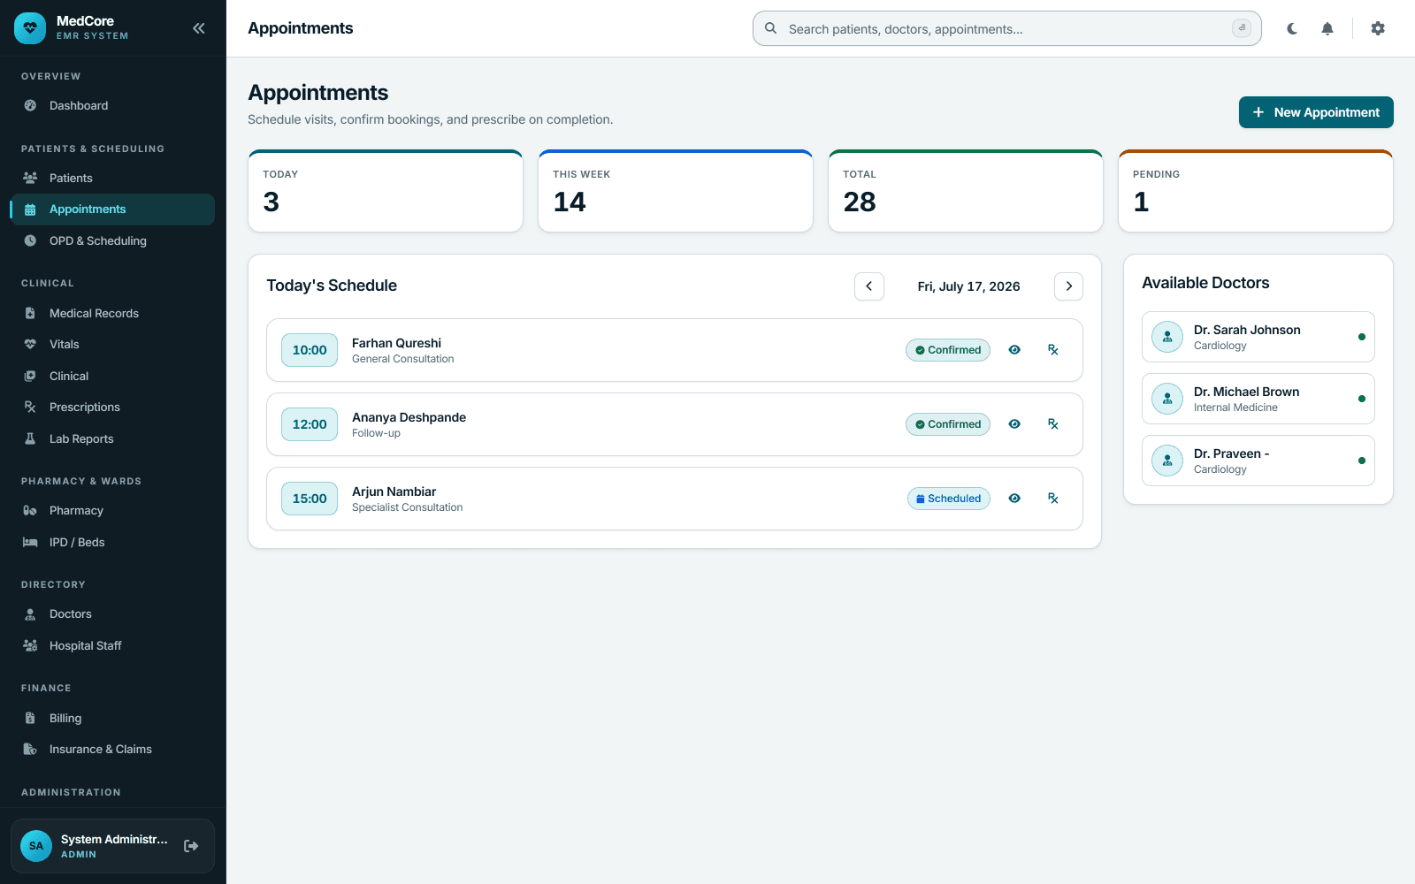Click the magnifier search icon
The image size is (1415, 884).
[x=771, y=28]
